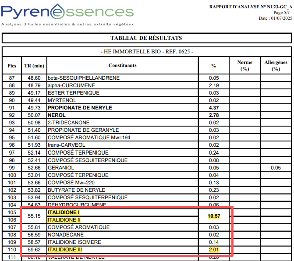The height and width of the screenshot is (261, 294).
Task: Select the PROPIONATE DE NERYLE row
Action: click(x=80, y=108)
